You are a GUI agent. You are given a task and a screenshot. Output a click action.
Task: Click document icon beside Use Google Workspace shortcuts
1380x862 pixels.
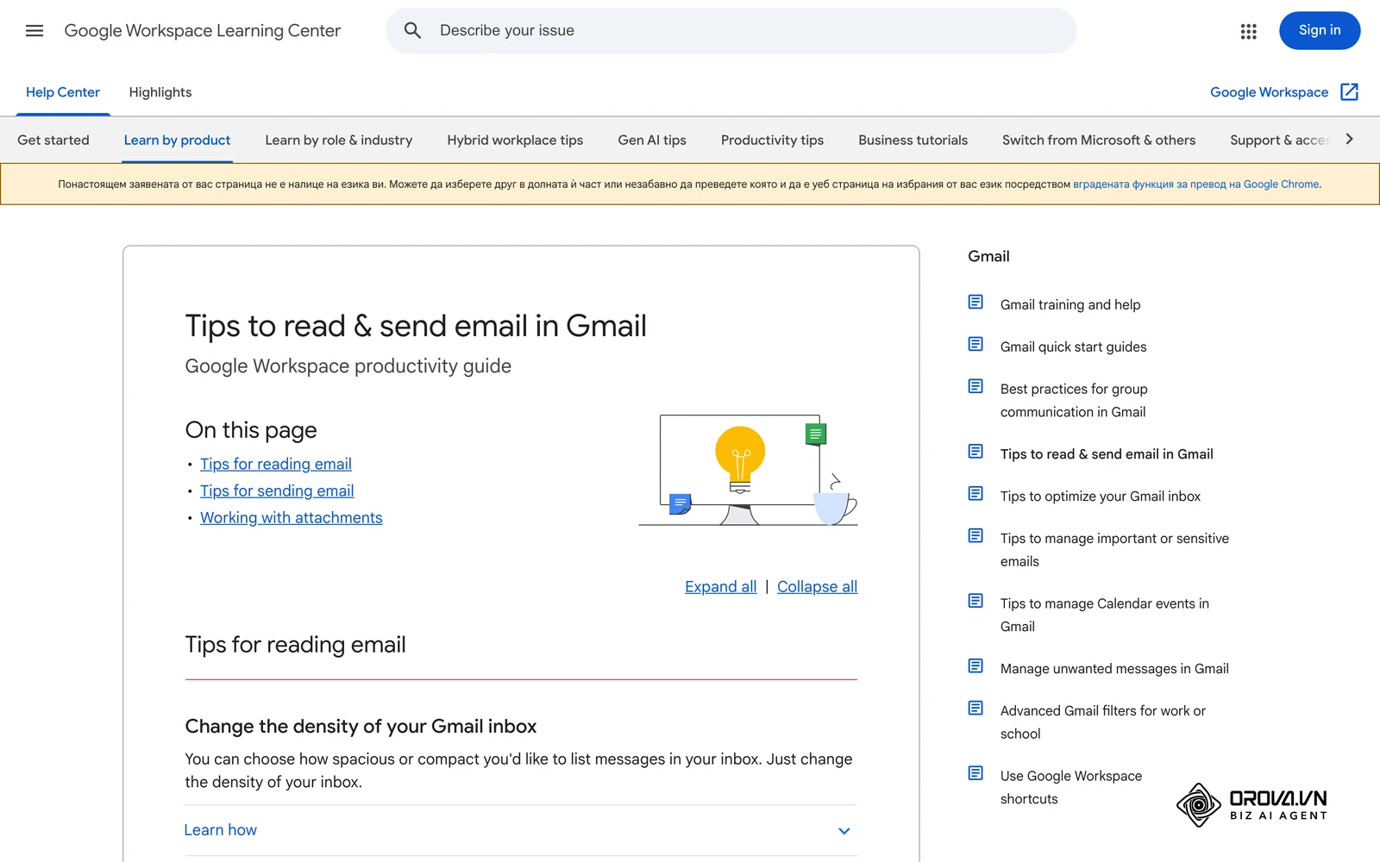click(x=975, y=773)
